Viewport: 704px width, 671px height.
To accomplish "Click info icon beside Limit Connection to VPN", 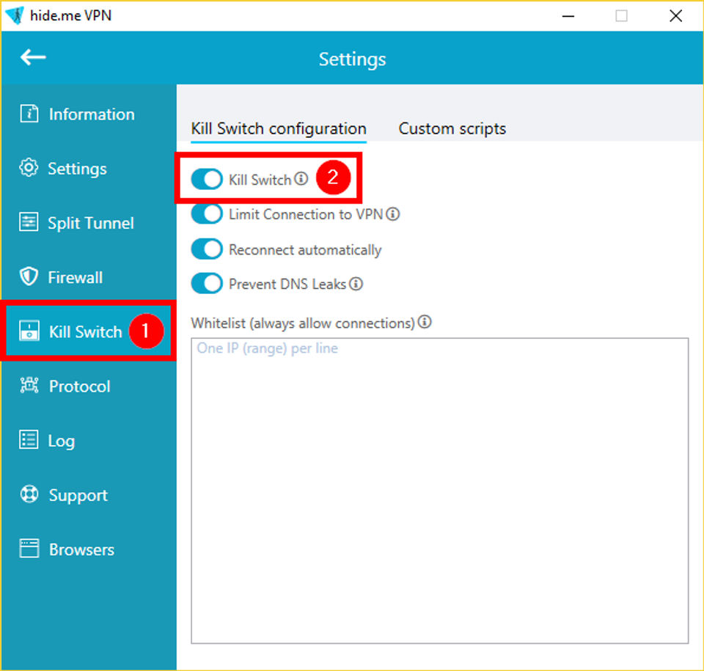I will [x=393, y=214].
